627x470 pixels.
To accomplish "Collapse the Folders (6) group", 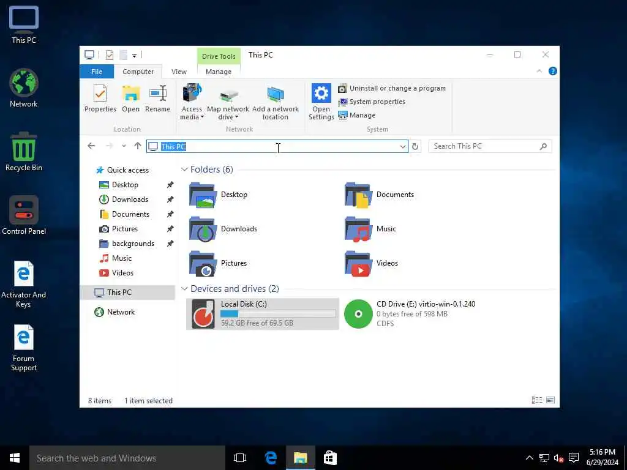I will 184,170.
